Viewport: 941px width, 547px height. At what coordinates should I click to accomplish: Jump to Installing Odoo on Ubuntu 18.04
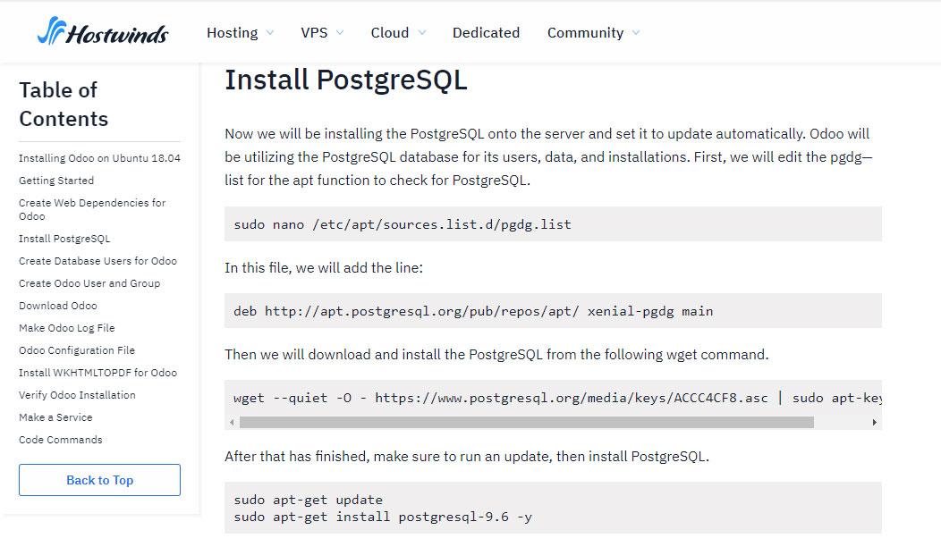coord(99,158)
